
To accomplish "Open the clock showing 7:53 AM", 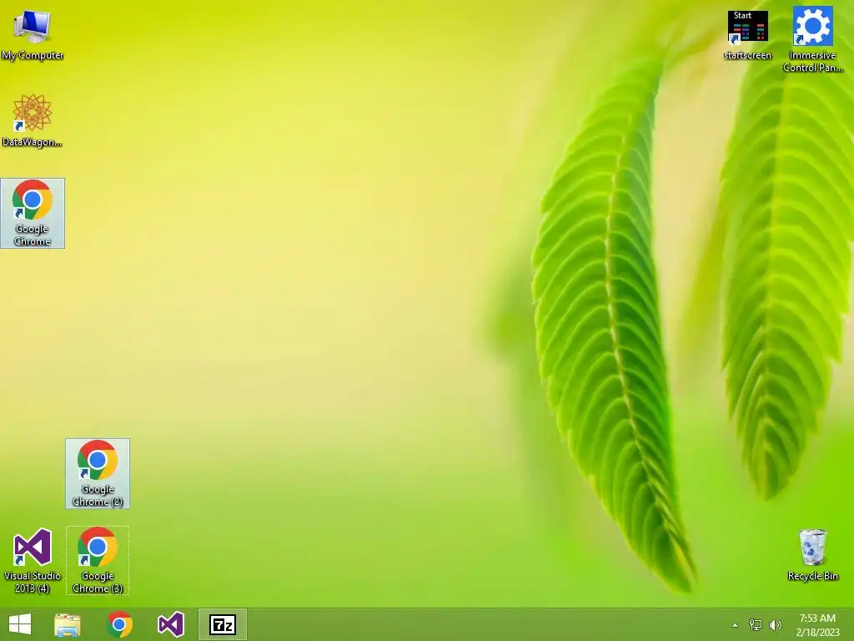I will (x=817, y=625).
